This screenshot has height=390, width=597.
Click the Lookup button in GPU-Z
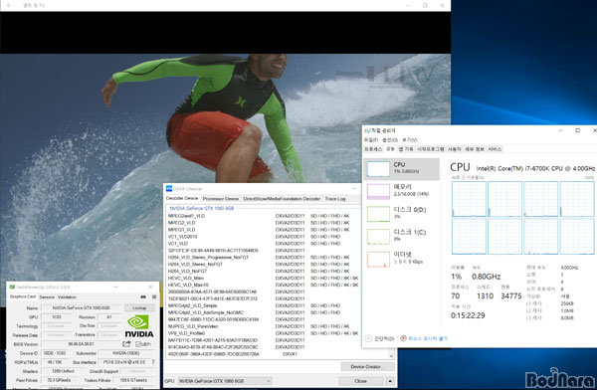(x=139, y=307)
